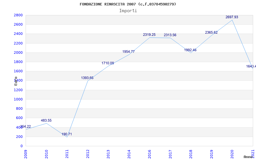Click y-axis tick value 800
256x160 pixels.
[19, 108]
